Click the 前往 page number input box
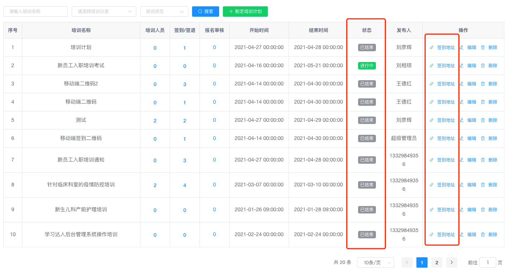Screen dimensions: 510x271 (487, 262)
